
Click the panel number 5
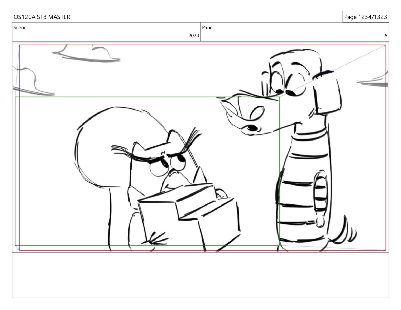pos(386,36)
